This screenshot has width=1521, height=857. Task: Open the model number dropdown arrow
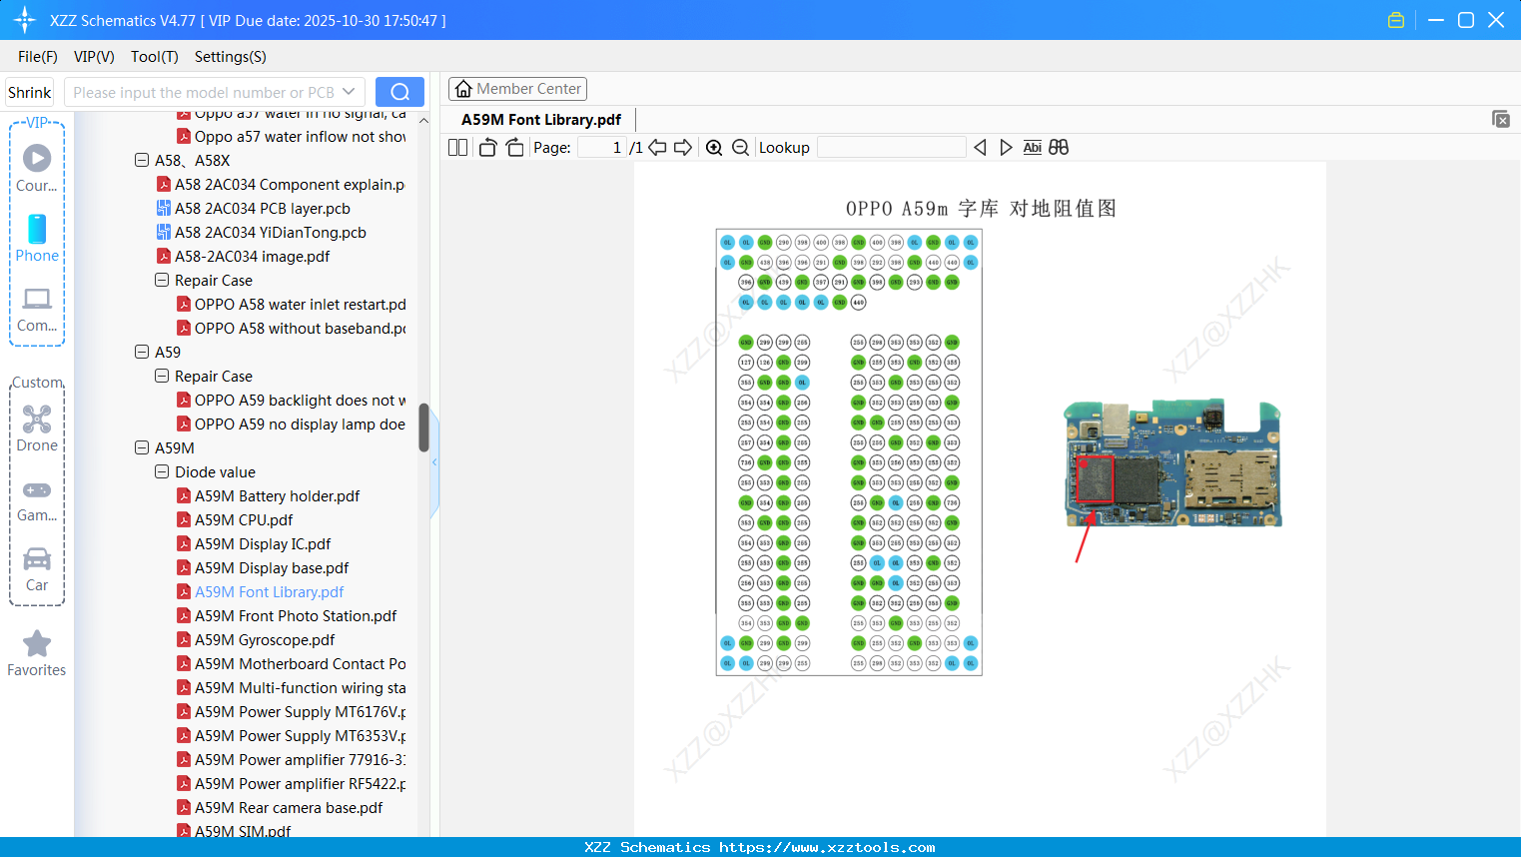point(349,92)
